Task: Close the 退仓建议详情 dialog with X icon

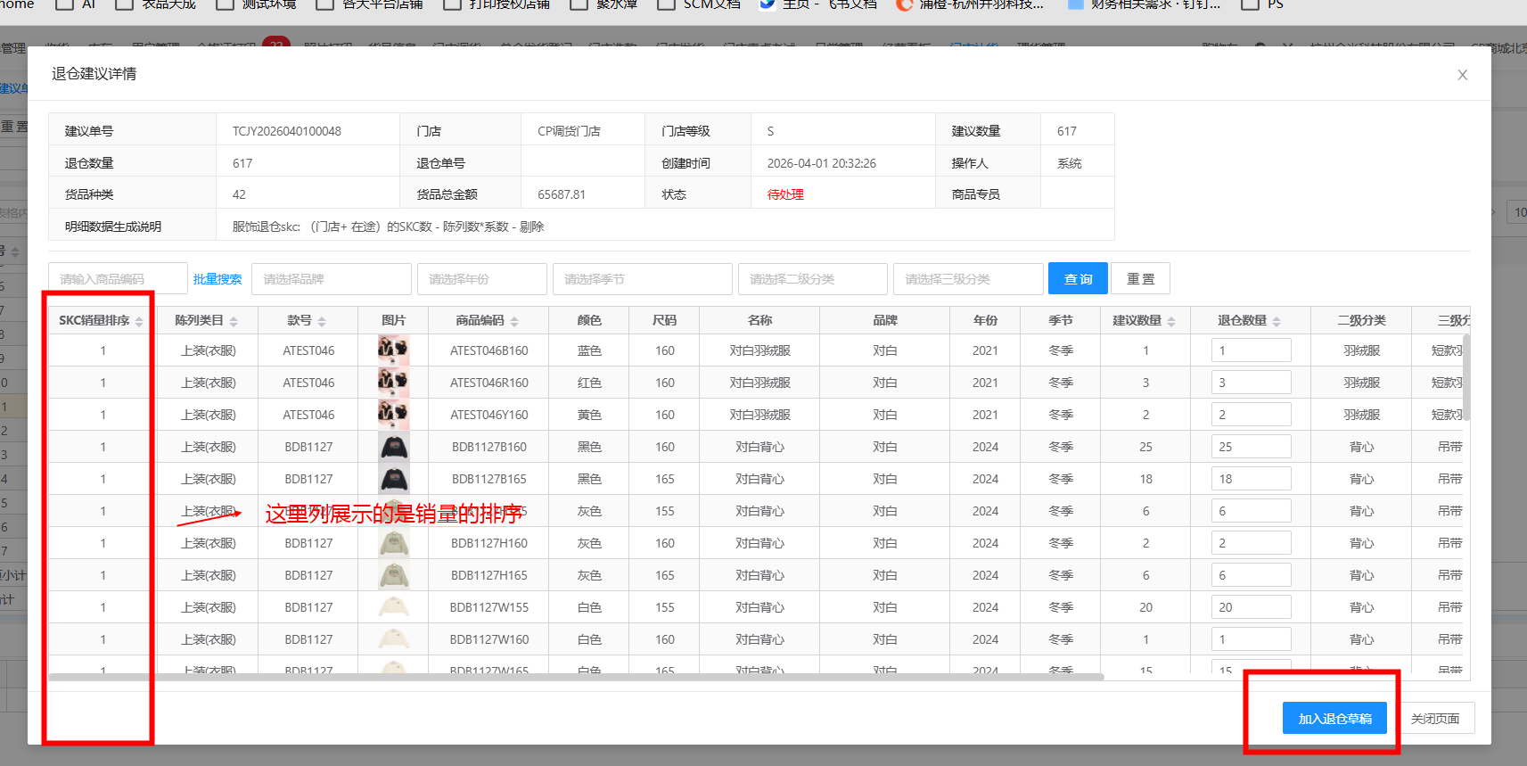Action: point(1462,75)
